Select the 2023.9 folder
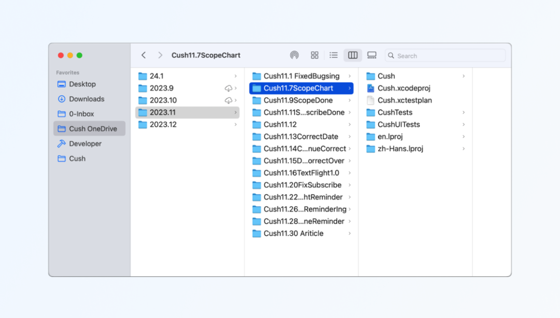 click(x=188, y=88)
